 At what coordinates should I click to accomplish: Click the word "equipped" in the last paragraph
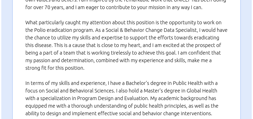pyautogui.click(x=35, y=106)
